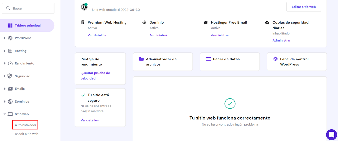Select Tablero principal in the sidebar

pos(27,26)
